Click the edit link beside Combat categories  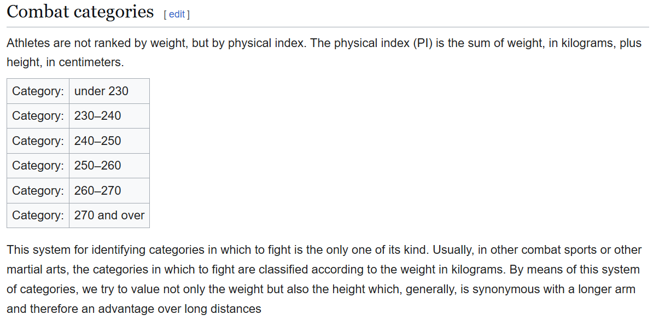(177, 14)
